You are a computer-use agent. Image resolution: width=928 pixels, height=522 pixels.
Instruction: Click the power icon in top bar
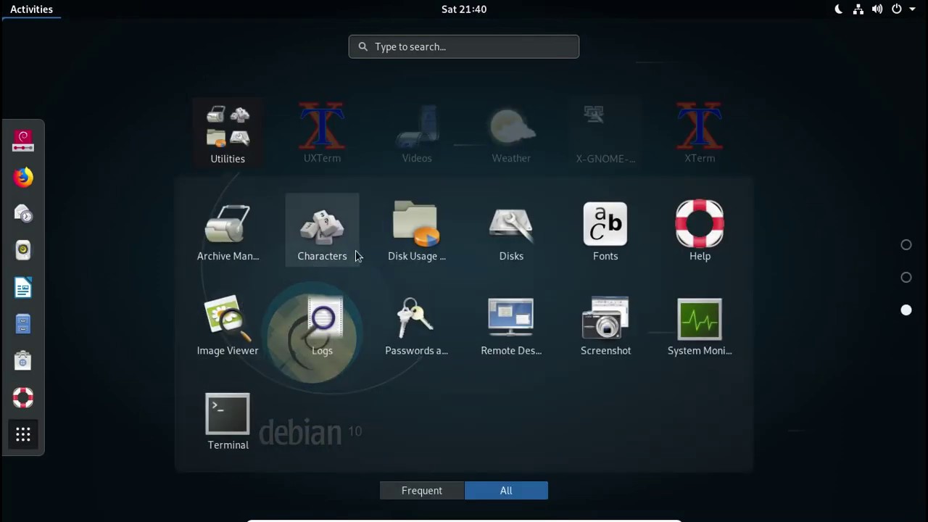pos(897,9)
